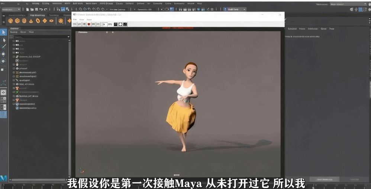Image resolution: width=371 pixels, height=189 pixels.
Task: Click the FPS value field in FCheck
Action: point(104,24)
